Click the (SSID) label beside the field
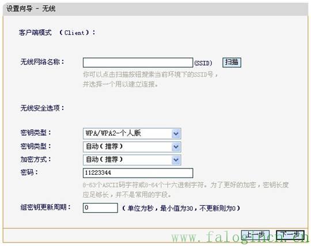 coord(203,63)
